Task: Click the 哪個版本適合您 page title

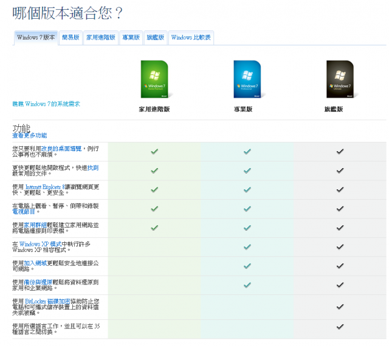Action: pos(67,13)
